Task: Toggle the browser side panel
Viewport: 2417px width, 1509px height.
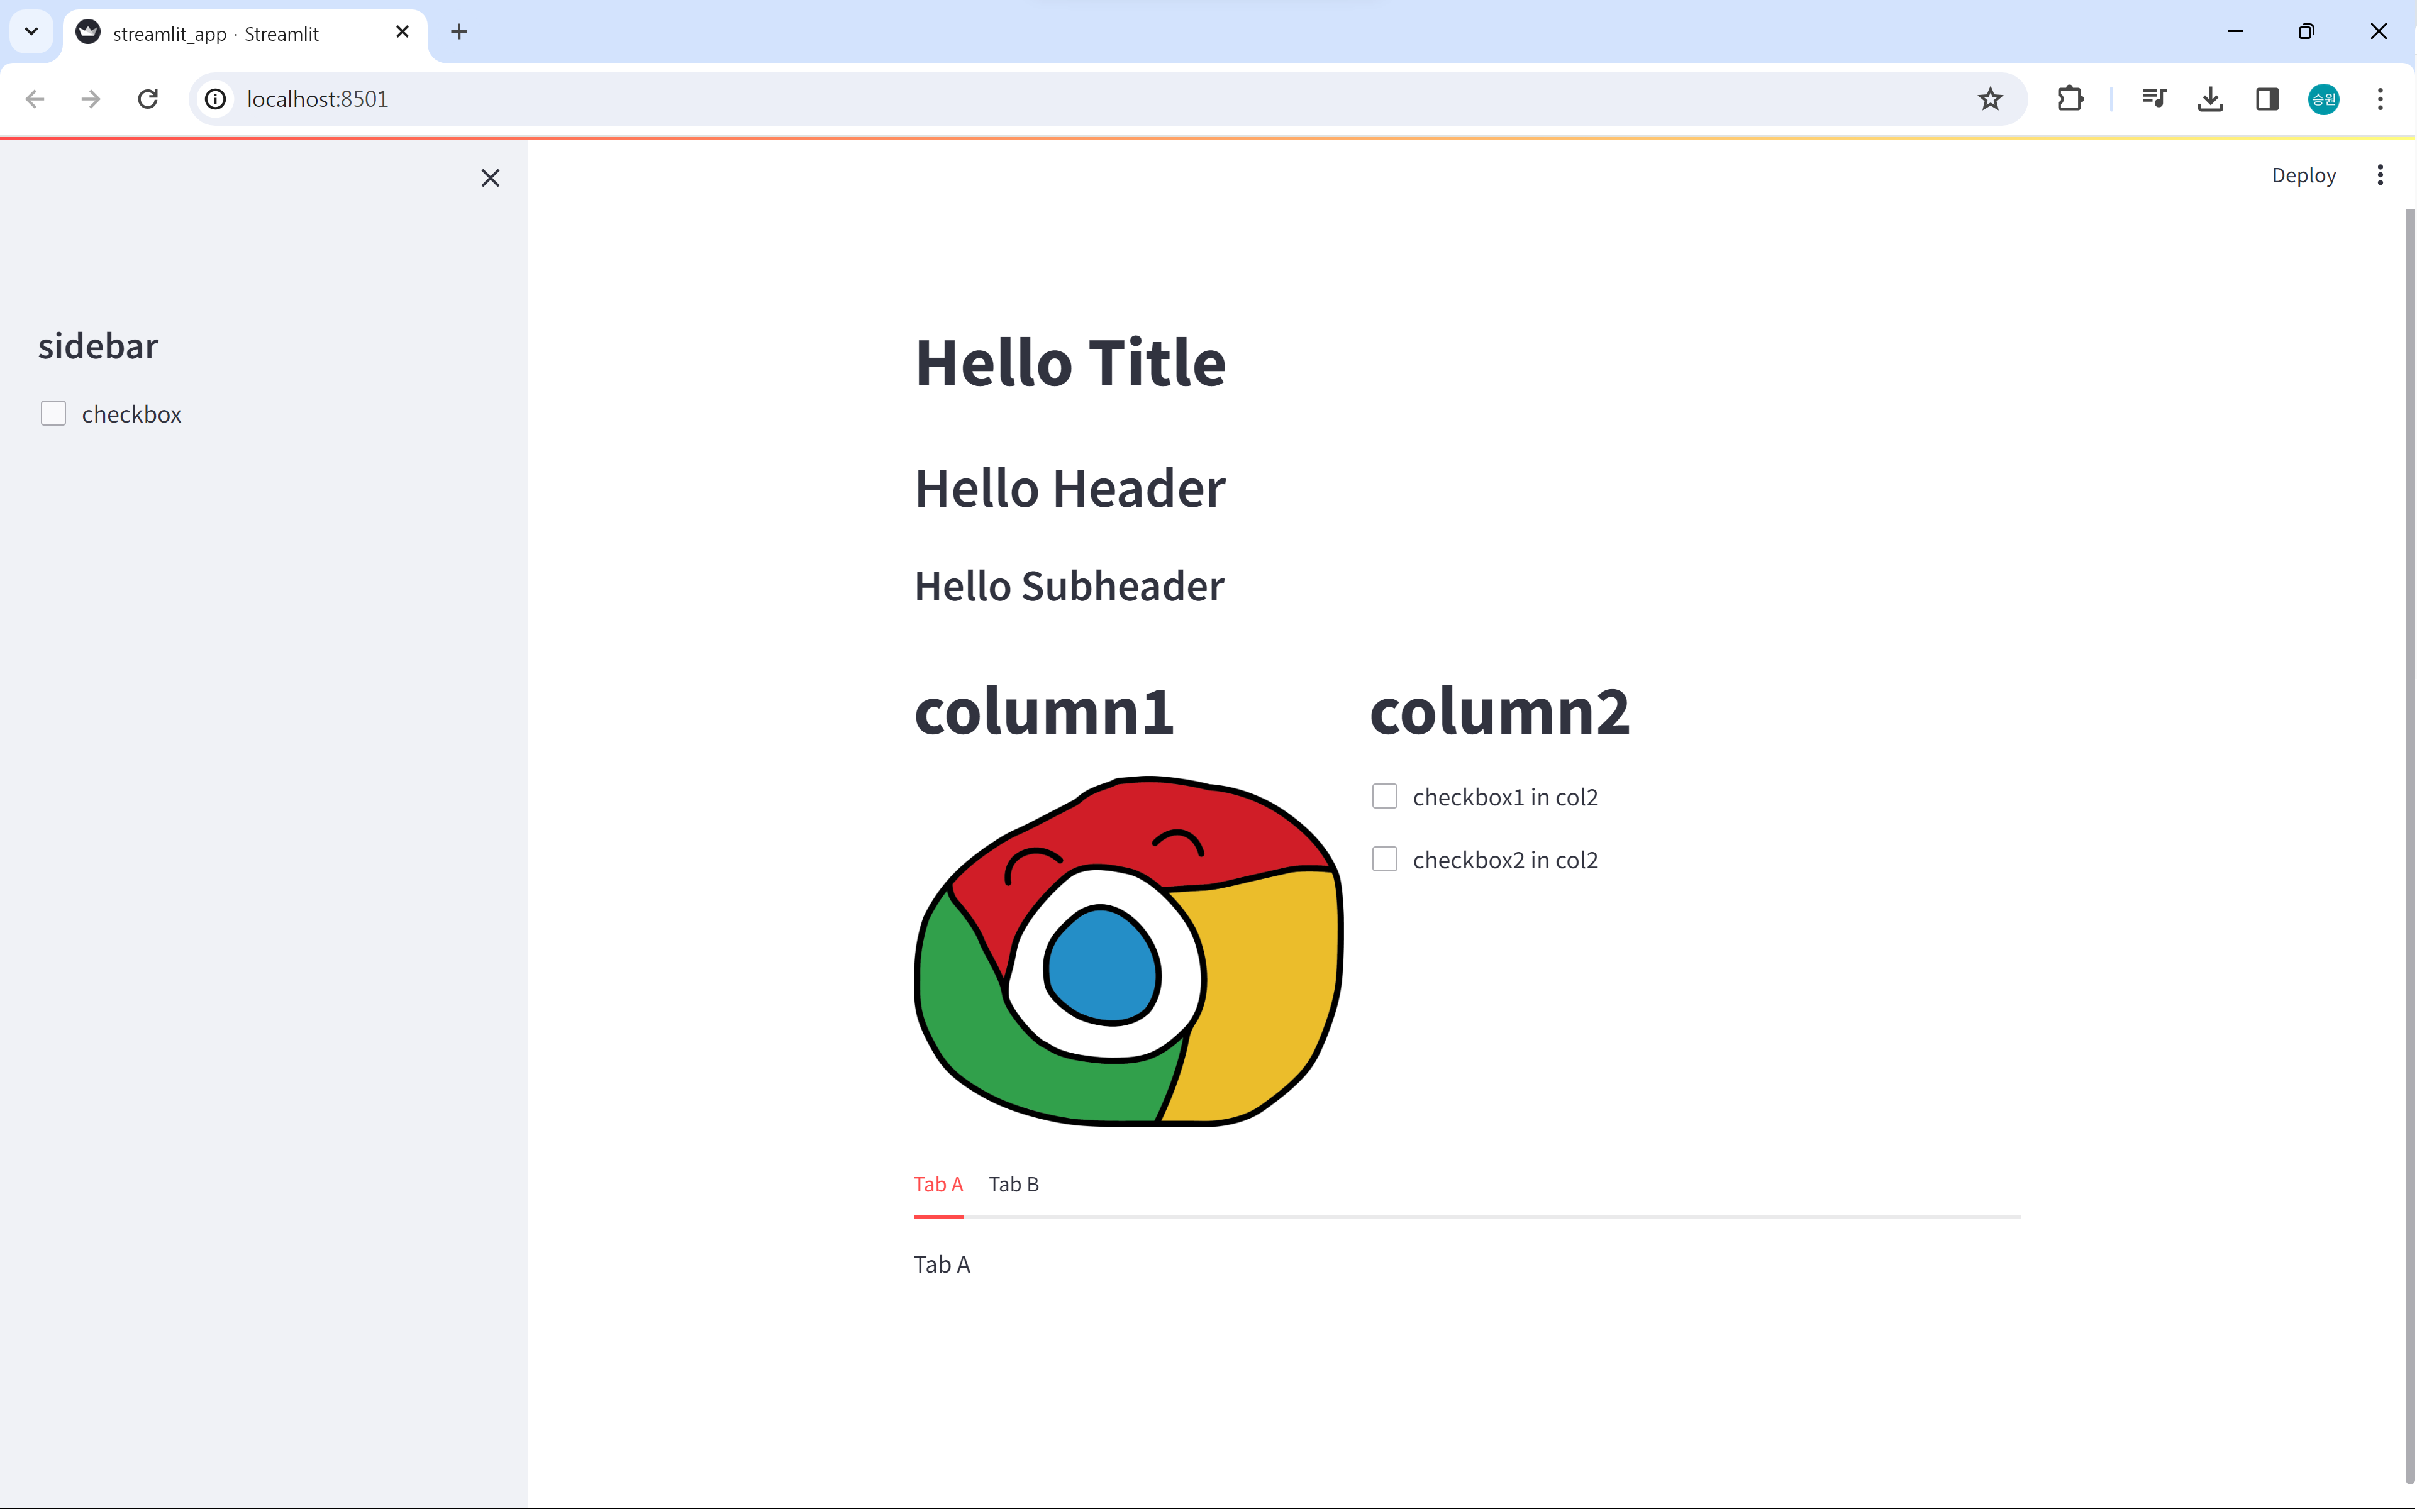Action: (2267, 99)
